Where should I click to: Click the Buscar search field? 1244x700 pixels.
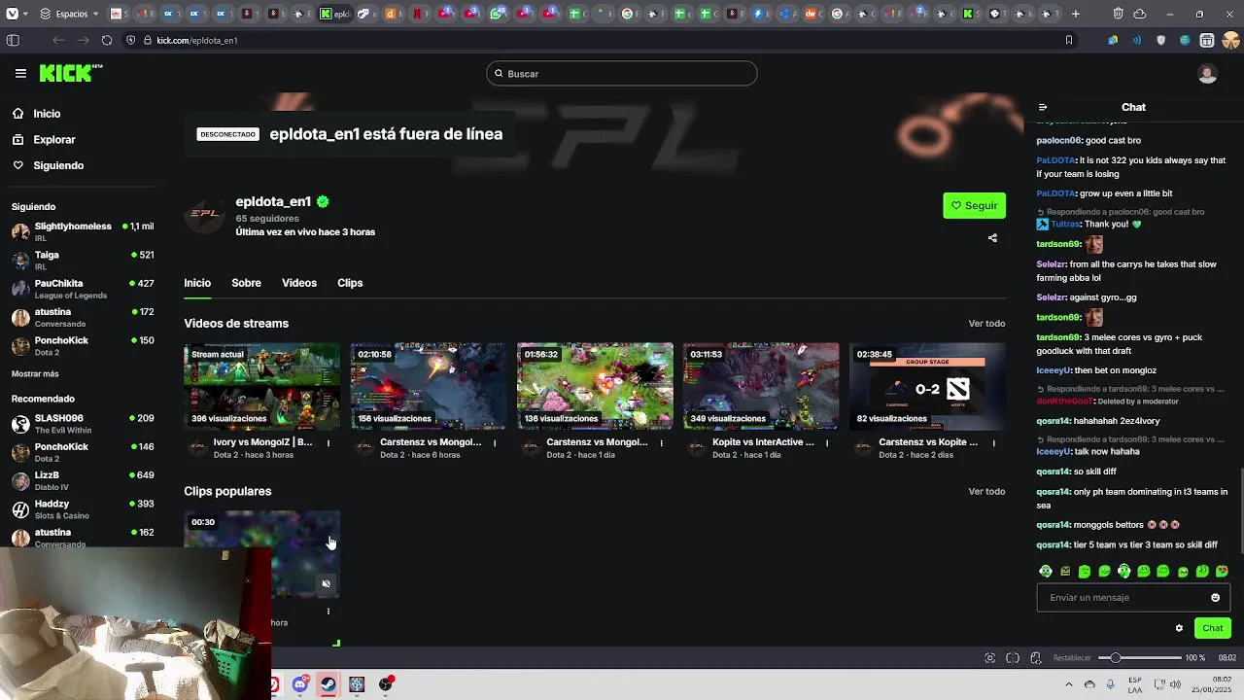(x=622, y=74)
